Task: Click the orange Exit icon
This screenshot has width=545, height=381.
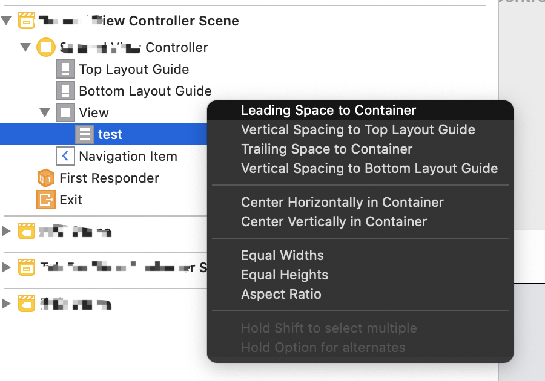Action: coord(46,200)
